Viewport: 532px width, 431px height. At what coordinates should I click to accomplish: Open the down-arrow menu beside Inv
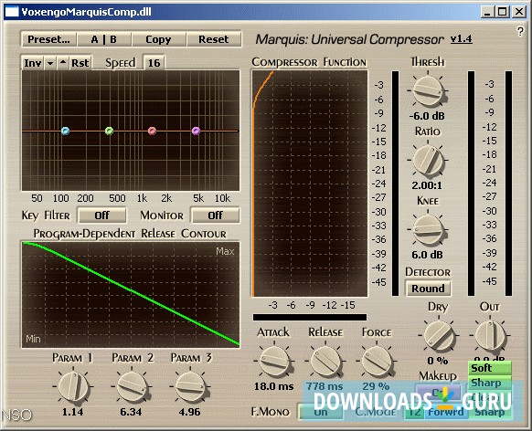coord(50,63)
